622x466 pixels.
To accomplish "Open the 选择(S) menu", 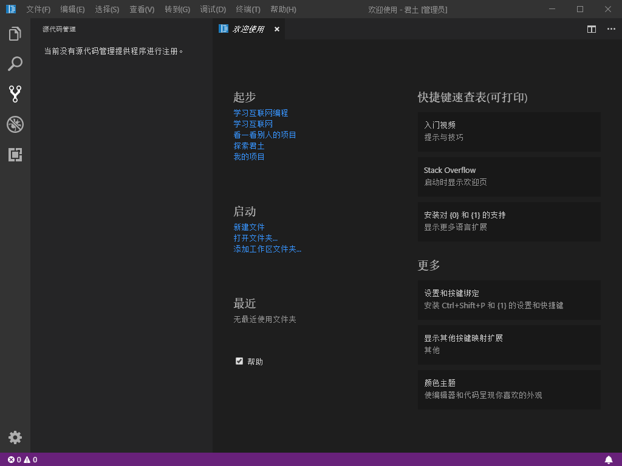I will point(107,9).
